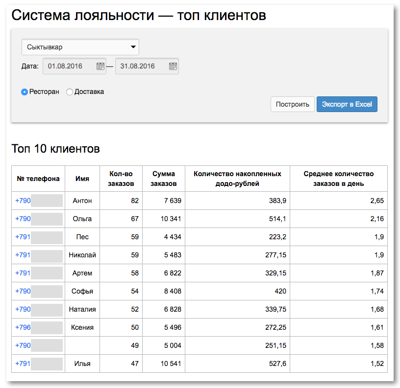Select the name cell Наталия
Viewport: 400px width, 388px height.
pos(82,309)
